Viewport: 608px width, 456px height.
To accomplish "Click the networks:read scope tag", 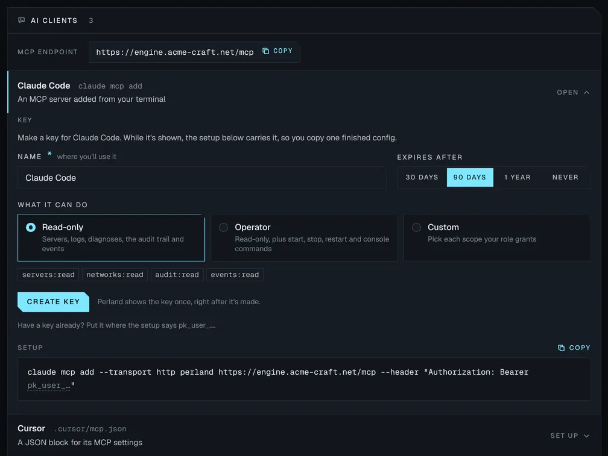I will coord(115,275).
